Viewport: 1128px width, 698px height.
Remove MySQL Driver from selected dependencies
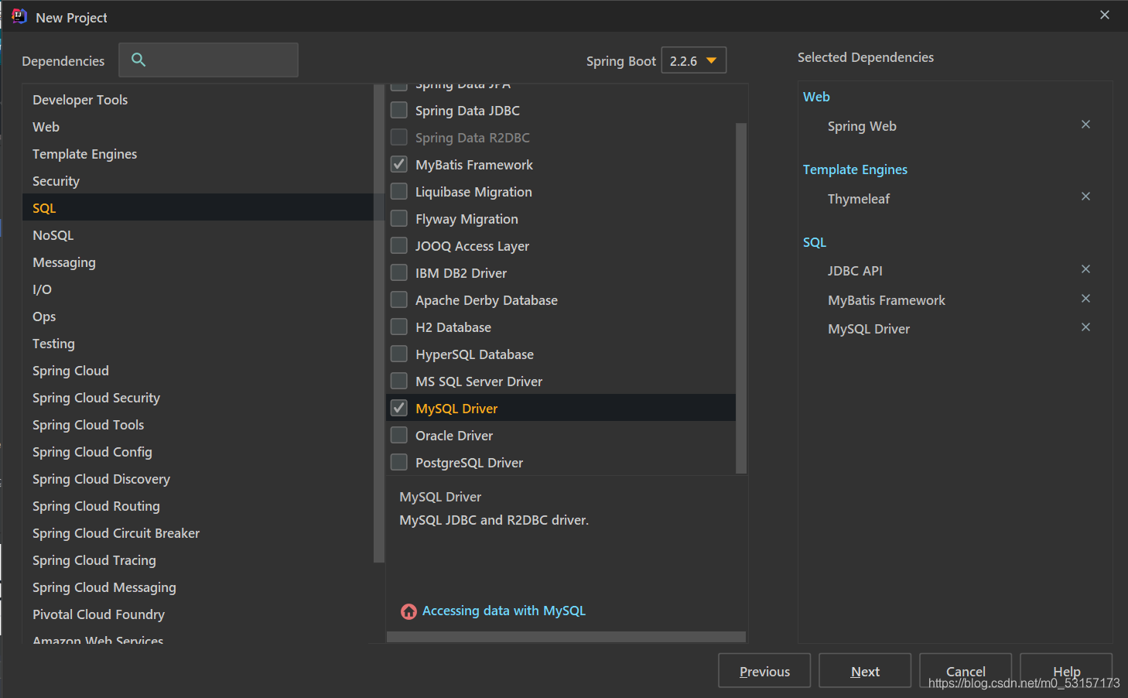click(1085, 327)
